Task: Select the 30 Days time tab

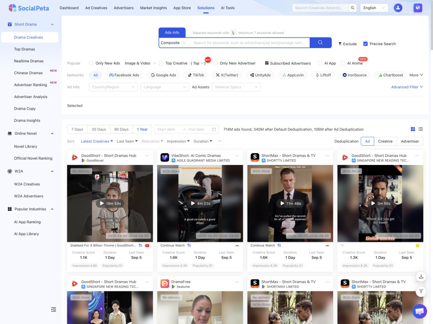Action: 99,129
